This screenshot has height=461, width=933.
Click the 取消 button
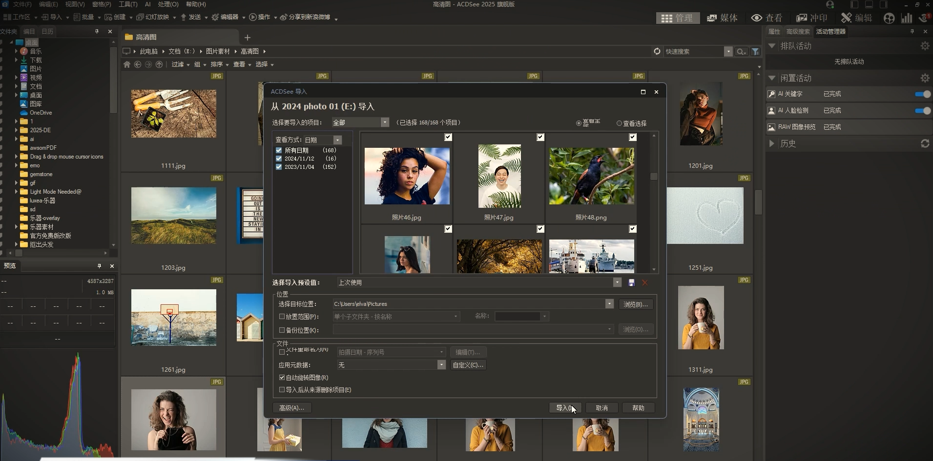coord(601,408)
